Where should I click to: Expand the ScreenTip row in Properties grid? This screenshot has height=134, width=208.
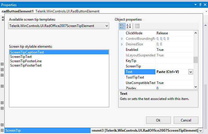point(2,131)
